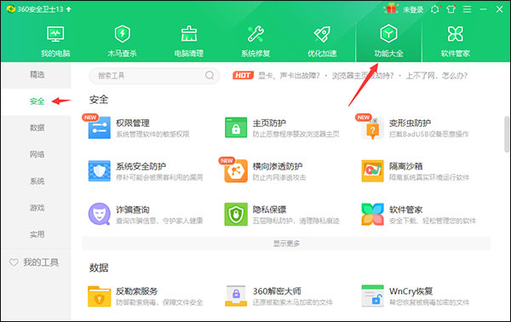511x322 pixels.
Task: Select 游戏 sidebar category
Action: (37, 208)
